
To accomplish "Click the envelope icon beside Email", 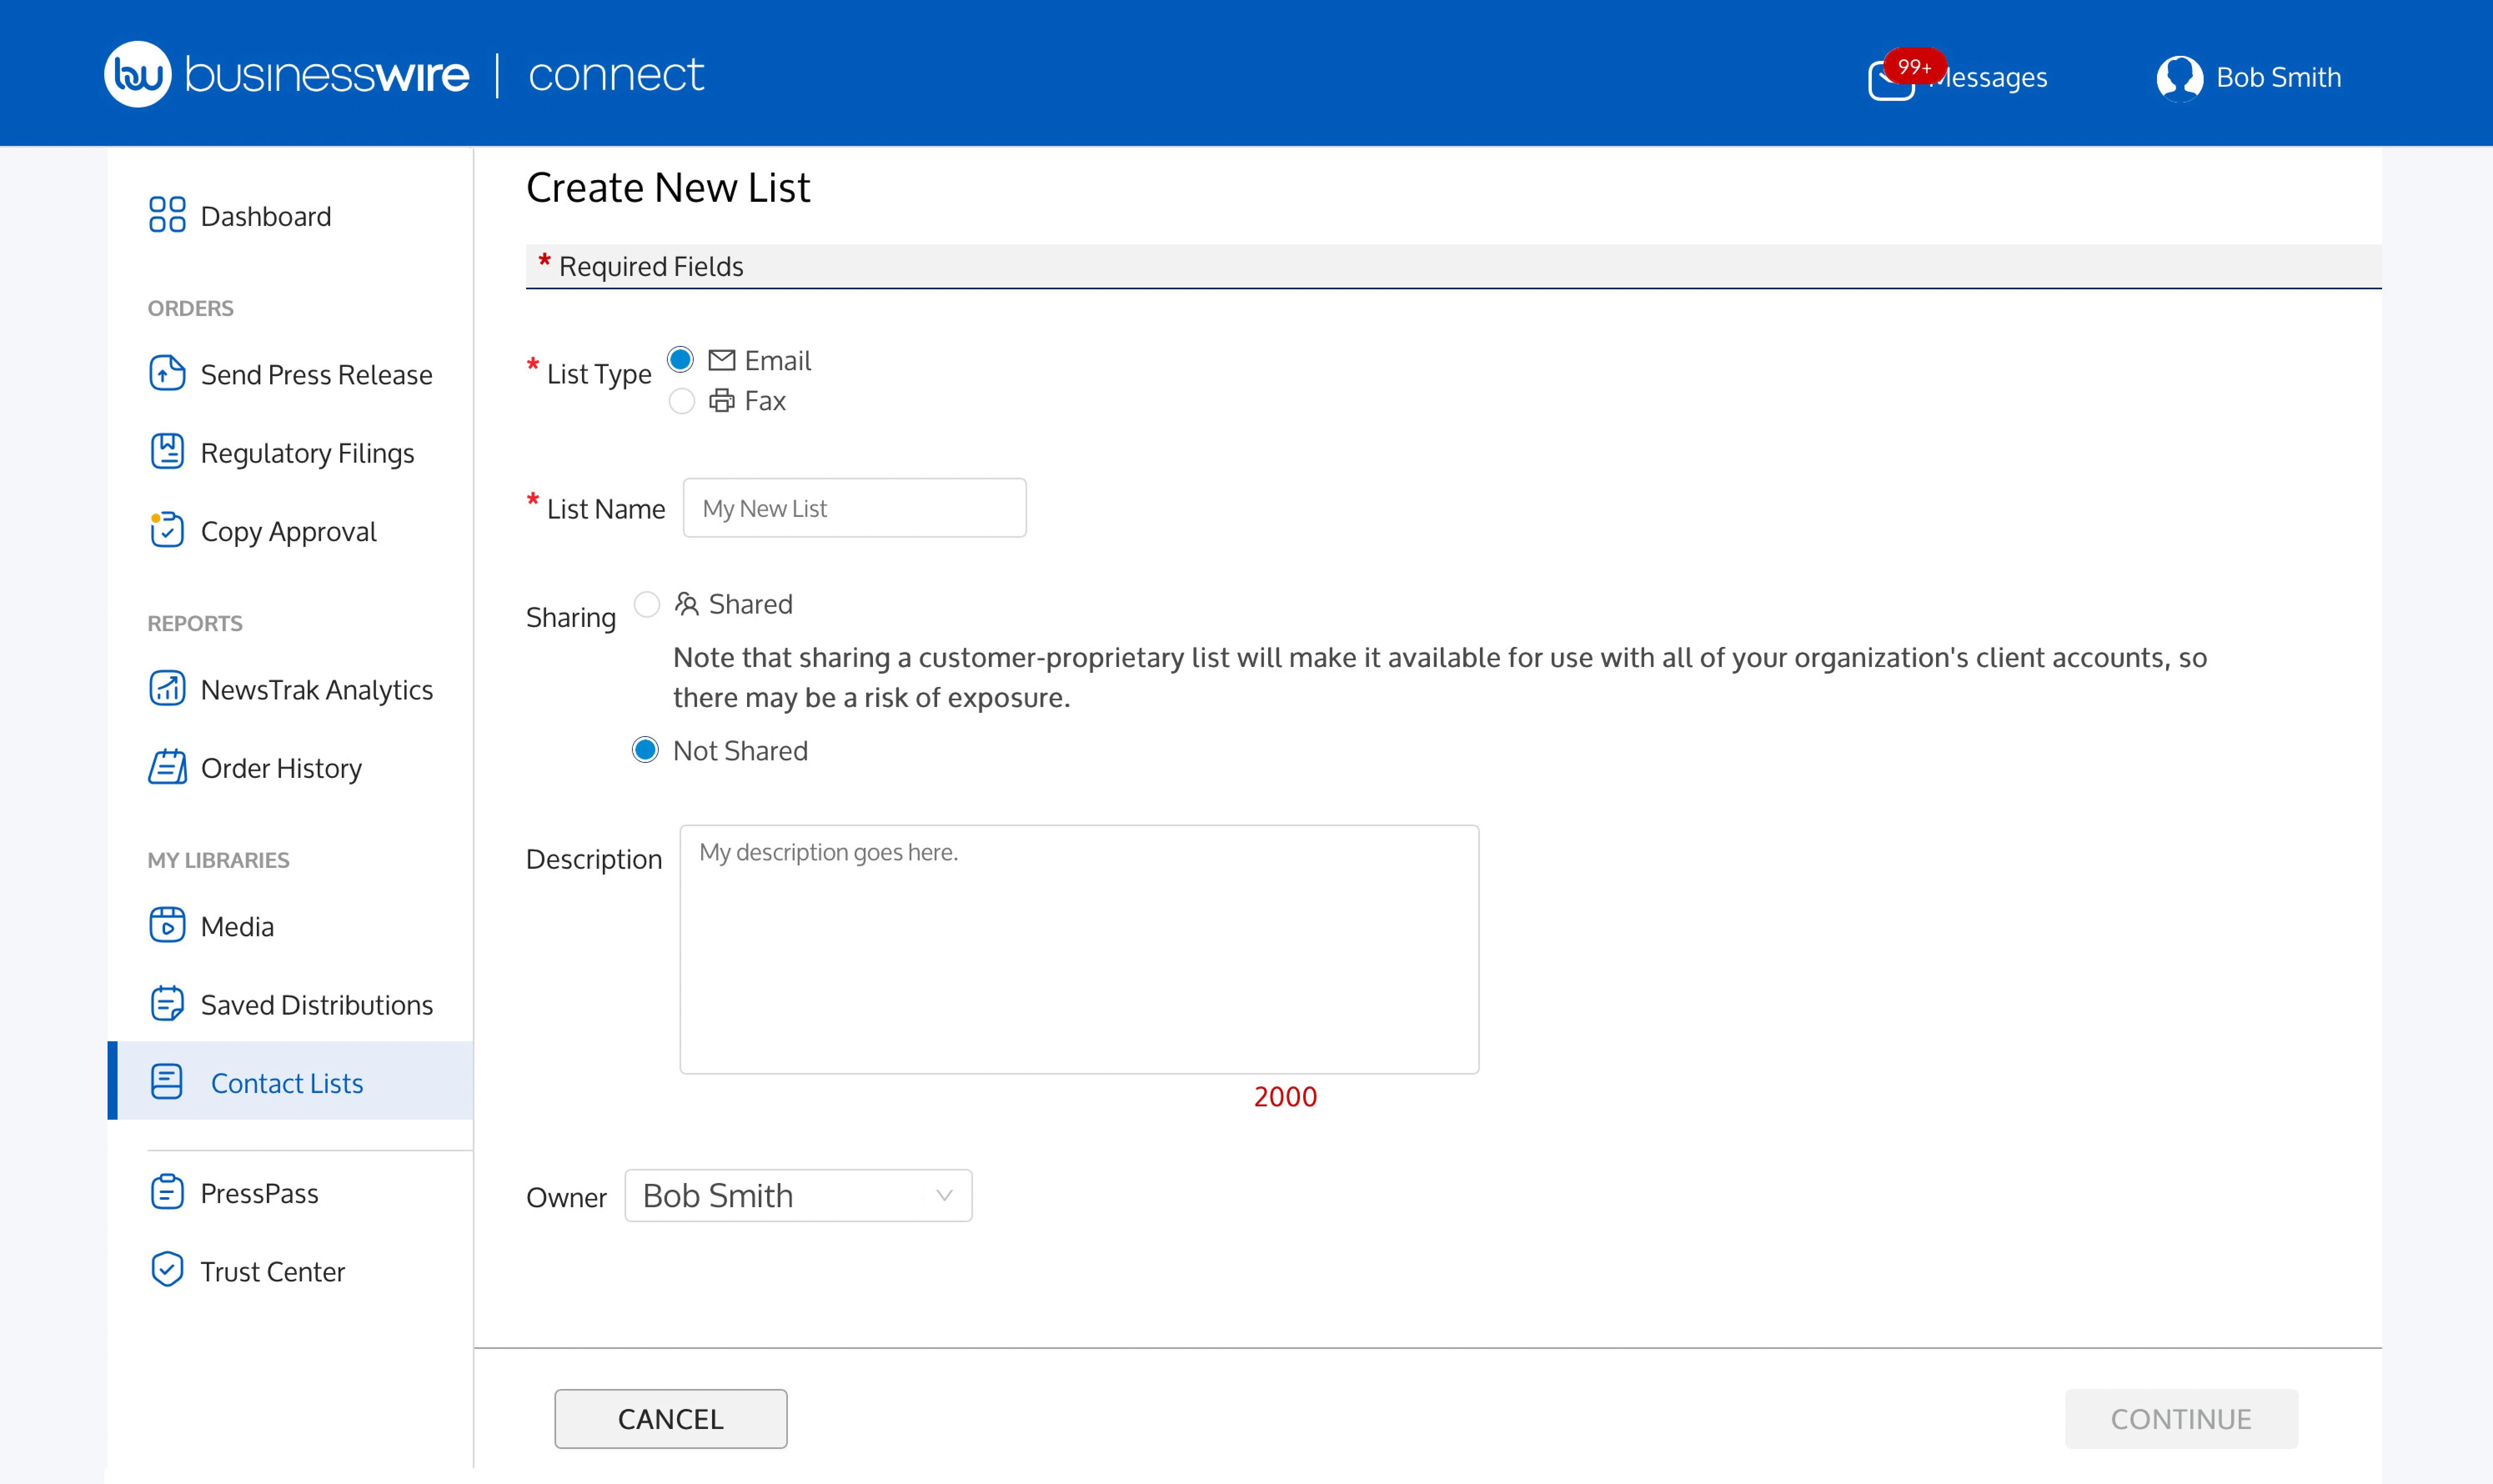I will coord(722,360).
